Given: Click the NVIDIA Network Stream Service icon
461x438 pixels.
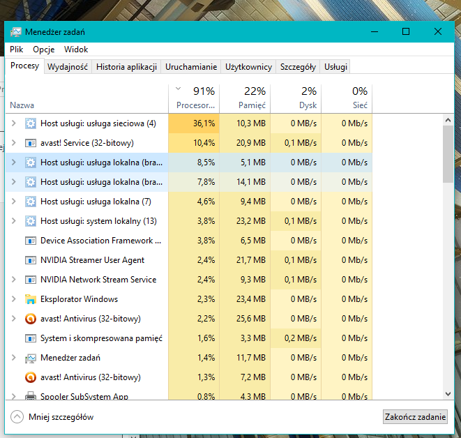Looking at the screenshot, I should (31, 280).
